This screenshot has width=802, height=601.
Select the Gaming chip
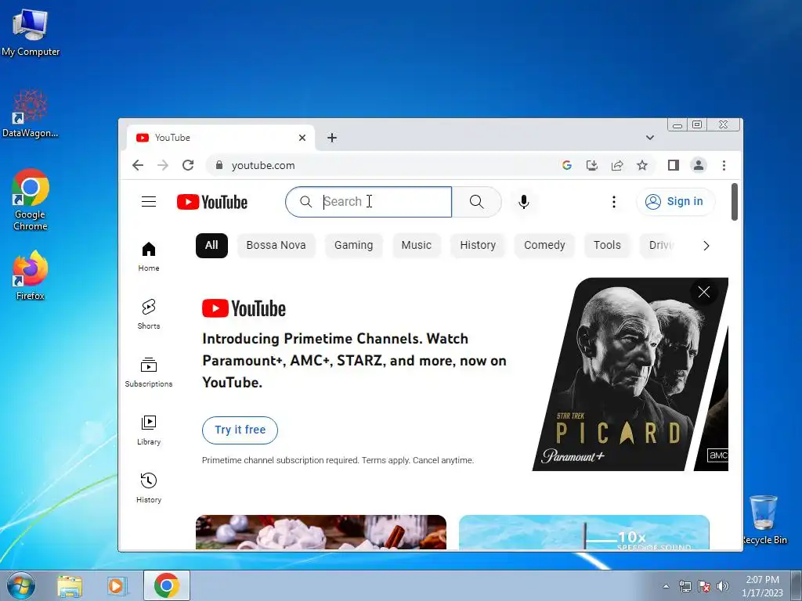(x=353, y=245)
